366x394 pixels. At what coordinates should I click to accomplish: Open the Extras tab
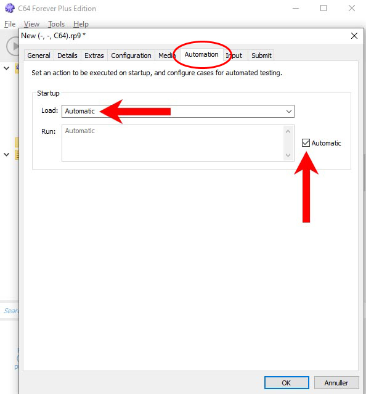click(94, 55)
